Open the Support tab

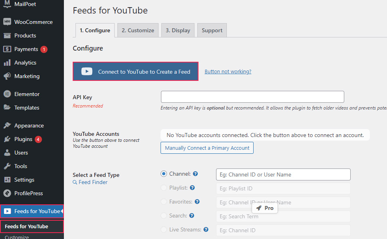point(212,30)
